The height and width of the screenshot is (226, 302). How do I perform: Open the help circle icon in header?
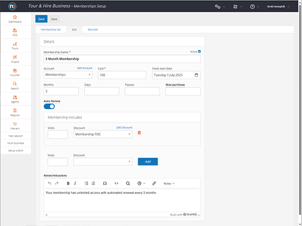252,7
